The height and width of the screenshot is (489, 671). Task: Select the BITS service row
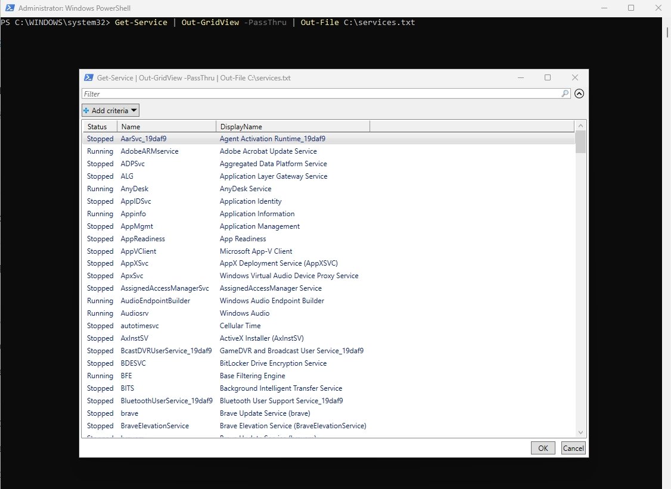pyautogui.click(x=328, y=388)
